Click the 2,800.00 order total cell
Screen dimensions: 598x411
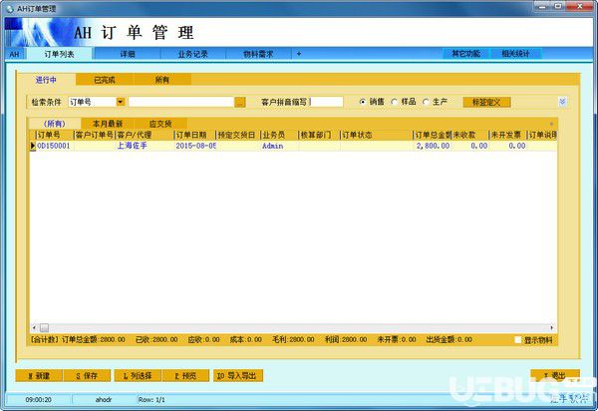(433, 146)
